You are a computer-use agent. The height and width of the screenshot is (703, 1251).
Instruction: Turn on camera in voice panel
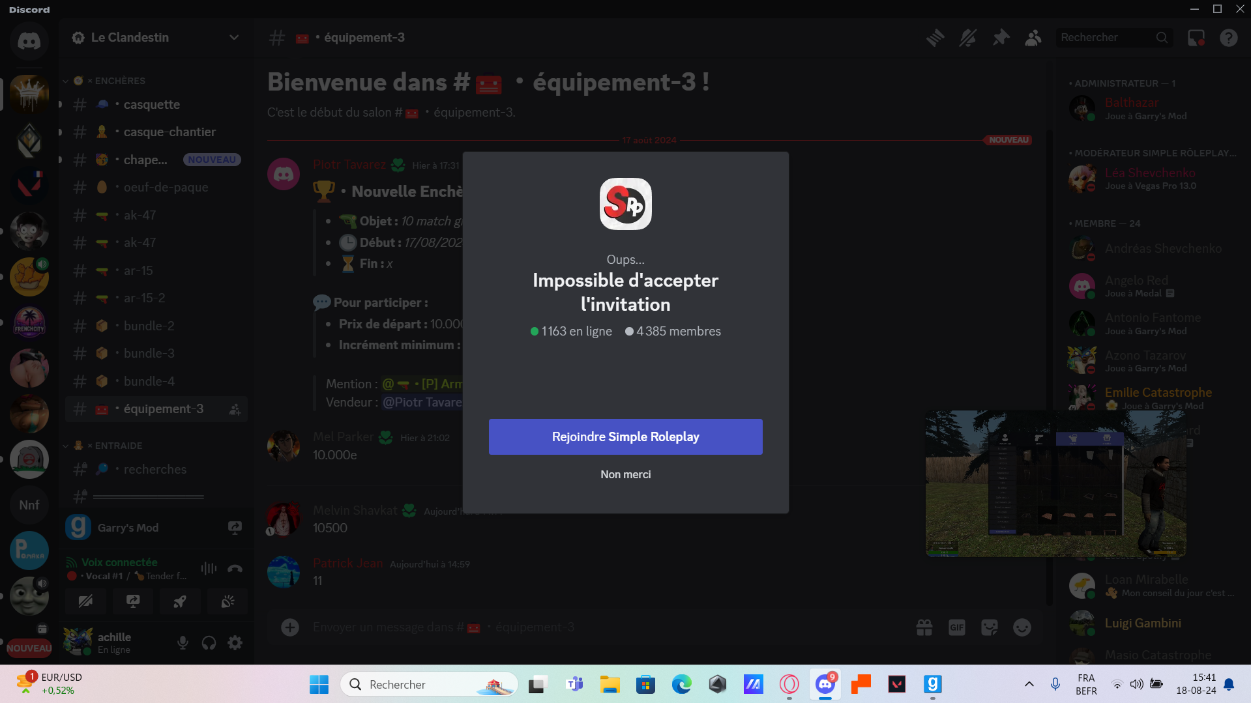click(85, 601)
